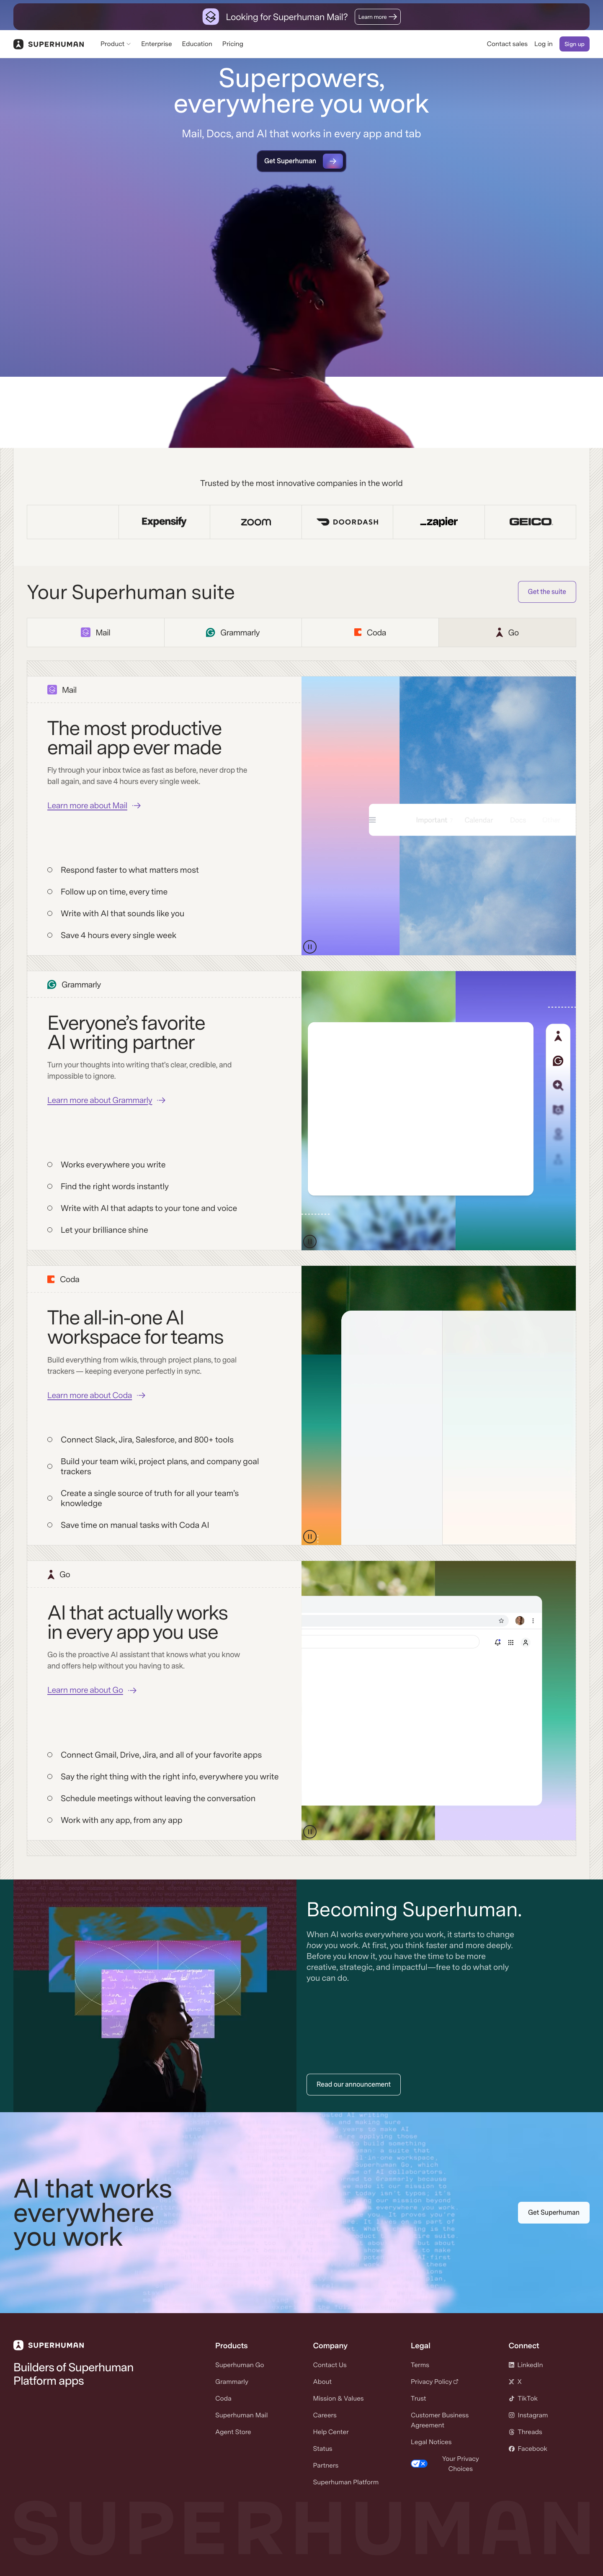Image resolution: width=603 pixels, height=2576 pixels.
Task: Click Read our announcement
Action: click(353, 2084)
